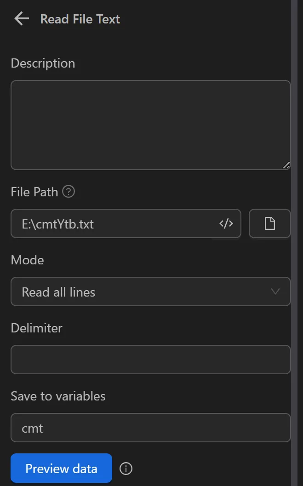This screenshot has width=303, height=486.
Task: Select the cmt variable field
Action: tap(150, 428)
